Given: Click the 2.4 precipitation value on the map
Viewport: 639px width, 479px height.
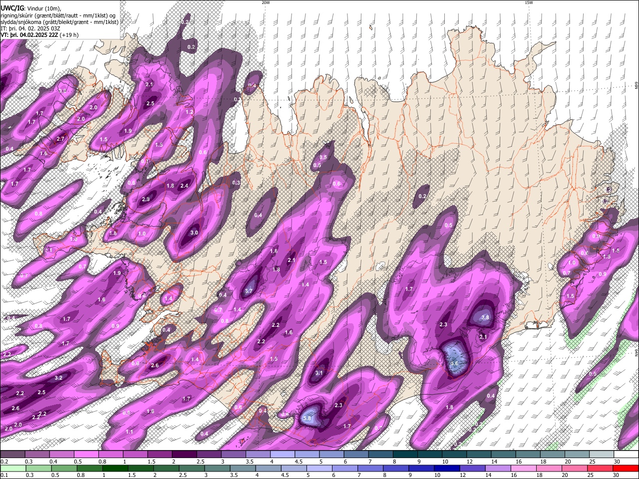Looking at the screenshot, I should 184,186.
